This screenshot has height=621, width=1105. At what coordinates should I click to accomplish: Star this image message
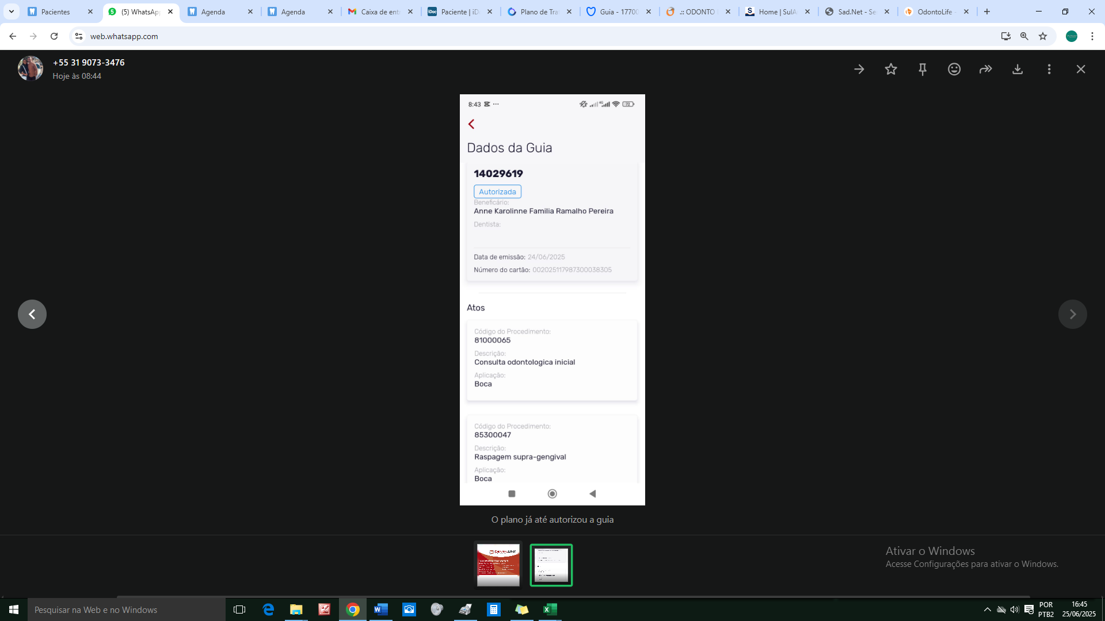coord(891,70)
